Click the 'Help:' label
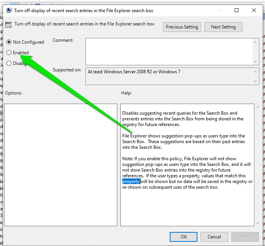Screen dimensions: 265x246 [x=126, y=93]
